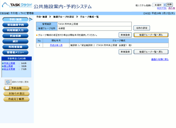Open the 中央公民館 reservations link
176x128 pixels.
point(9,63)
